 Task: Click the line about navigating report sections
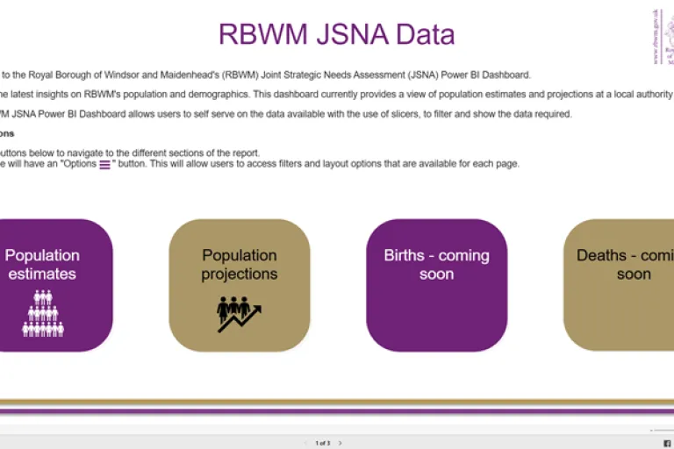pyautogui.click(x=130, y=153)
